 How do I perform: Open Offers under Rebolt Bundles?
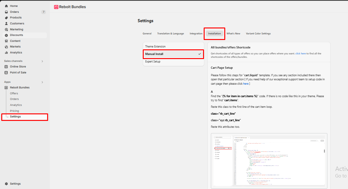click(14, 93)
